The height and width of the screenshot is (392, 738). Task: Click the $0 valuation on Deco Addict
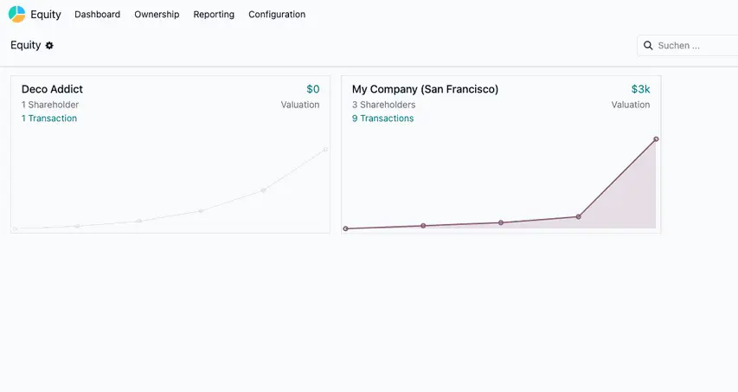point(312,89)
